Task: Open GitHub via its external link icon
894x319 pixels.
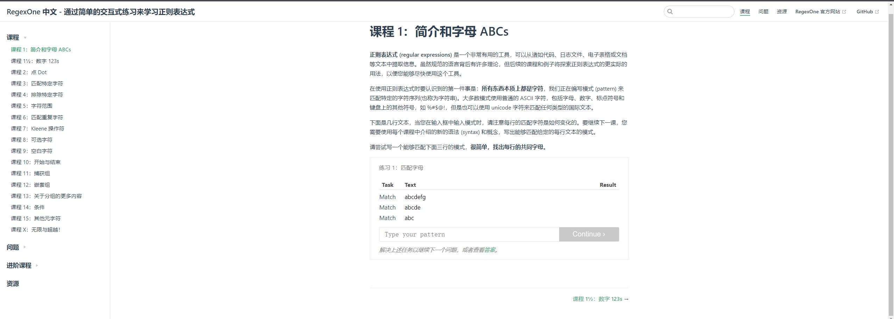Action: pos(878,11)
